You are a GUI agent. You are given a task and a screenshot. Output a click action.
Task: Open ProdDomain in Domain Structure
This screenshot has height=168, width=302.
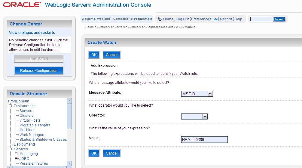(19, 101)
